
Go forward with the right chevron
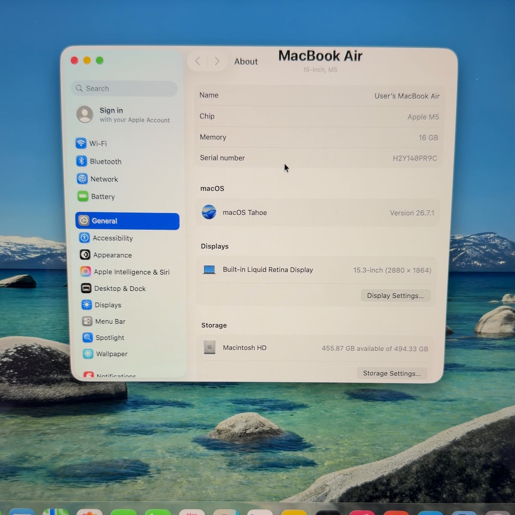point(217,61)
